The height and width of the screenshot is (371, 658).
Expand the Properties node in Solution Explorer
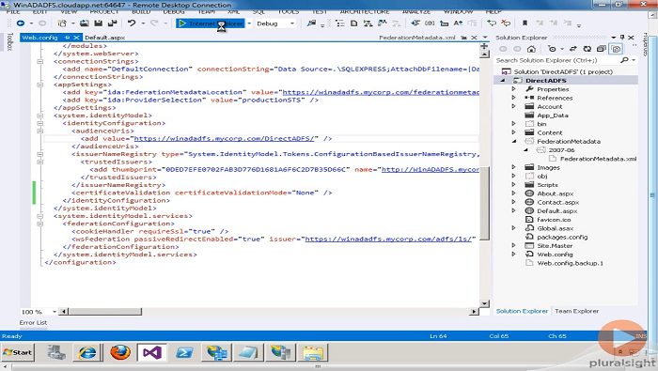(513, 89)
